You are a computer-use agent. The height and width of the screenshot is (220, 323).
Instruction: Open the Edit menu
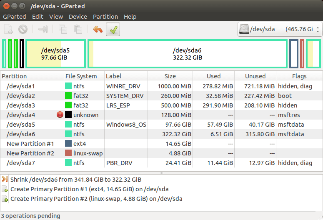tap(38, 17)
